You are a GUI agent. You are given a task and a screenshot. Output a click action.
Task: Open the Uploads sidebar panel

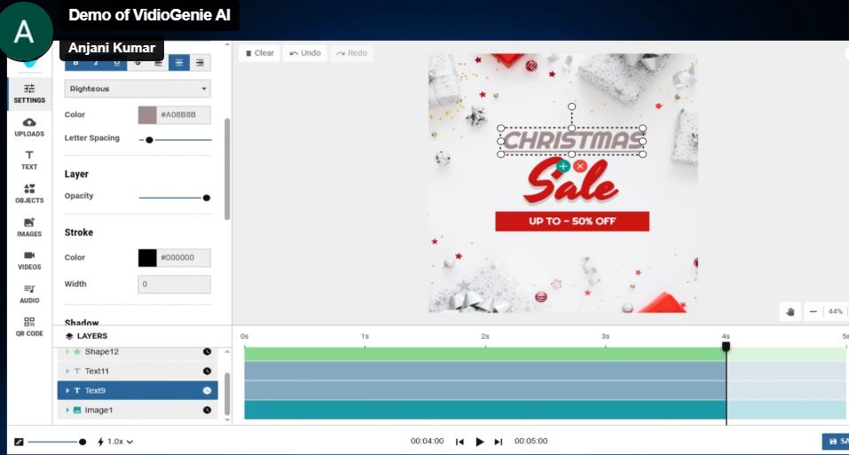pos(29,127)
